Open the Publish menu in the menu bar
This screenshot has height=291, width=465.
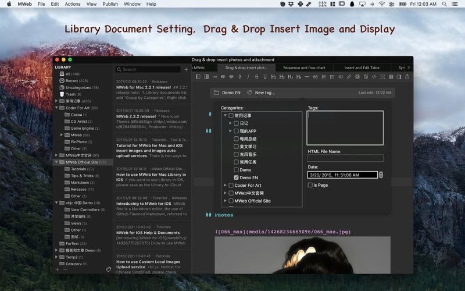[x=110, y=4]
